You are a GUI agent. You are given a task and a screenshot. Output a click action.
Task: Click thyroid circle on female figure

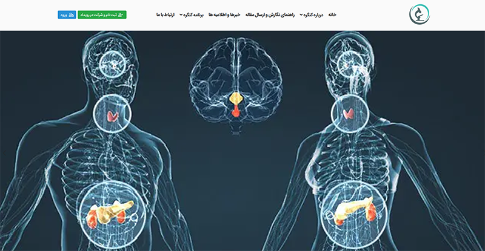pyautogui.click(x=350, y=113)
